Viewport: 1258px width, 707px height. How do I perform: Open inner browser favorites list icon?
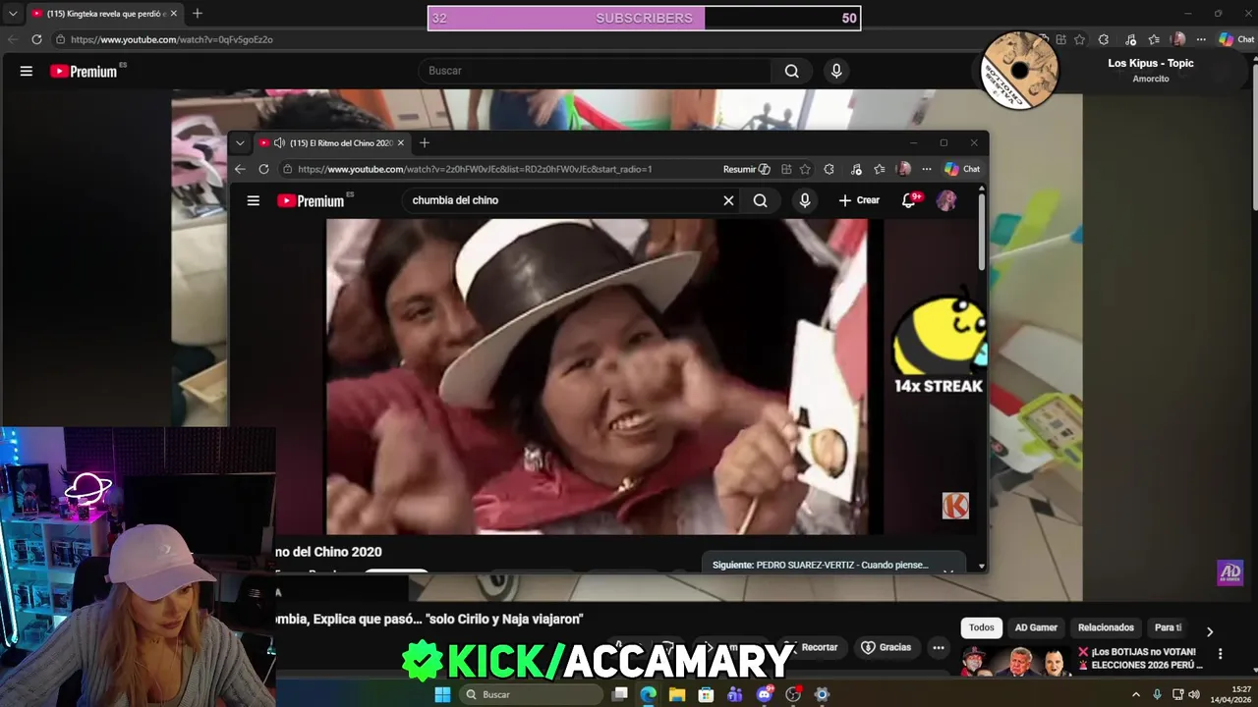880,169
